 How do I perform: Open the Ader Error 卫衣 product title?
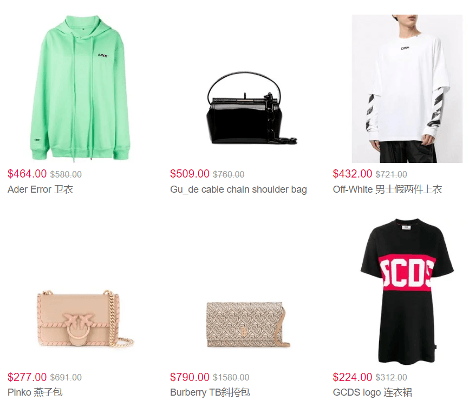coord(41,189)
